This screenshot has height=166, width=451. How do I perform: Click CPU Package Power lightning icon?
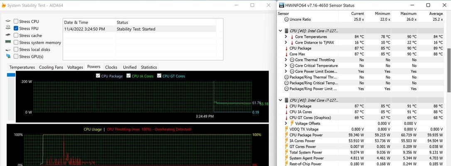coord(287,135)
